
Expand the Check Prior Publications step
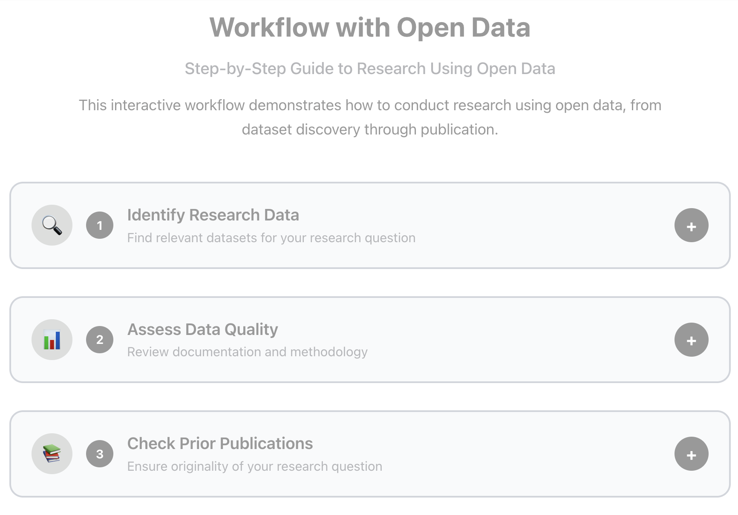coord(691,454)
